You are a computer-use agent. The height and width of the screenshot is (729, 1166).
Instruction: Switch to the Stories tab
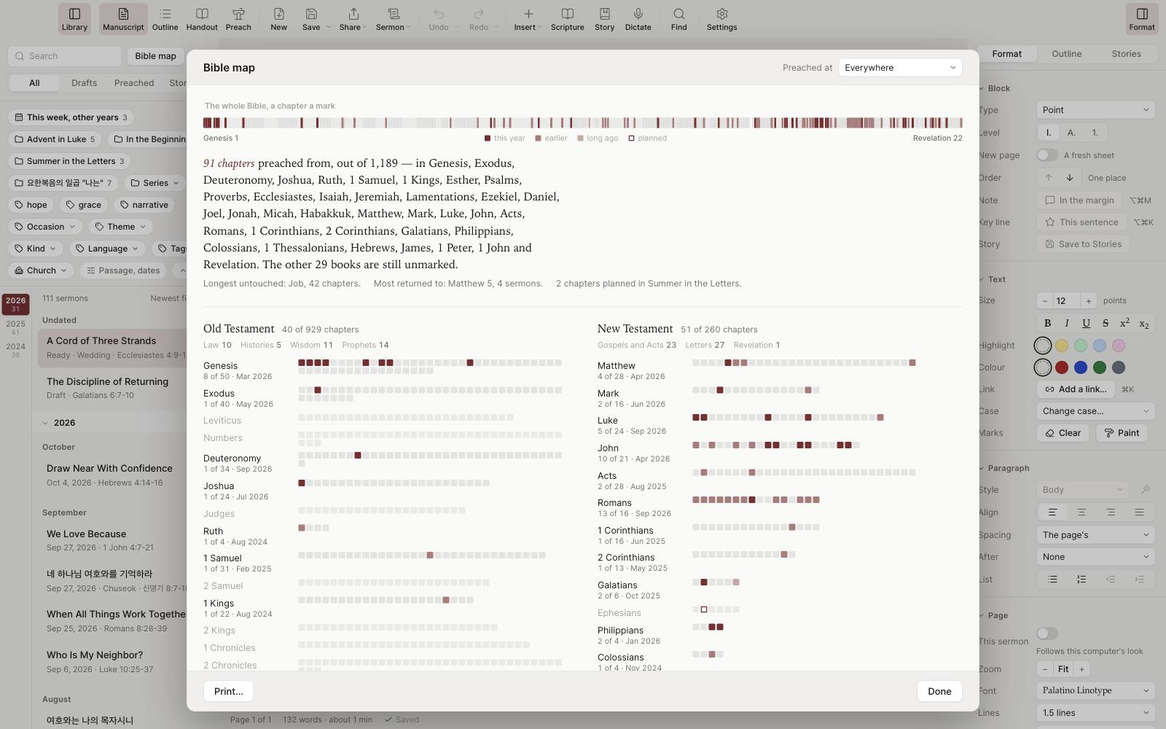coord(1126,54)
